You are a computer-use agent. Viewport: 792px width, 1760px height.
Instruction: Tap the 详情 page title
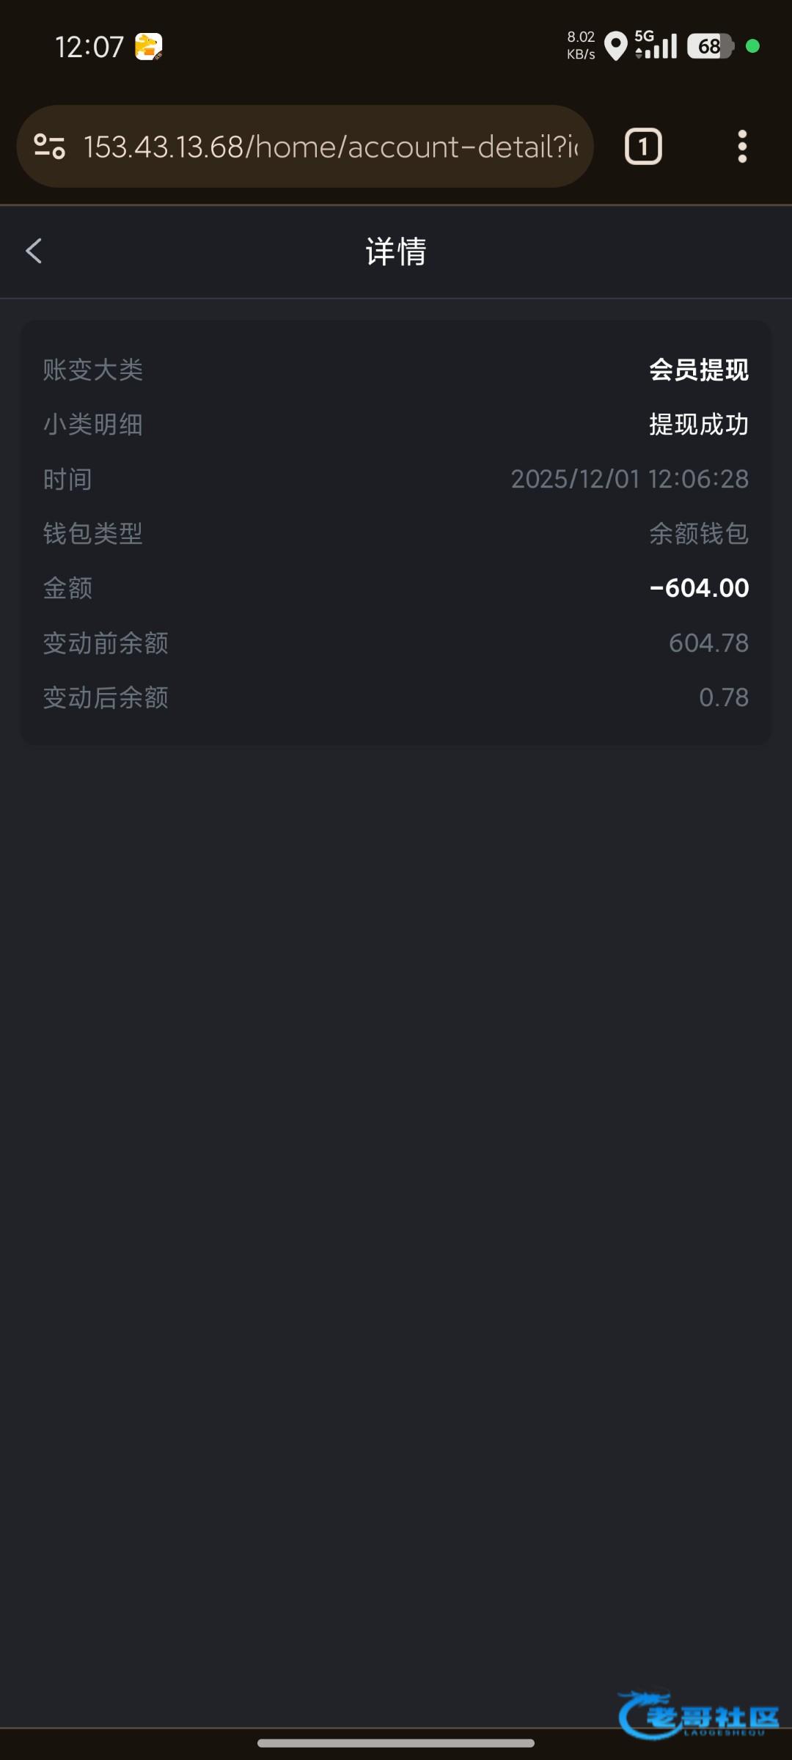tap(396, 252)
